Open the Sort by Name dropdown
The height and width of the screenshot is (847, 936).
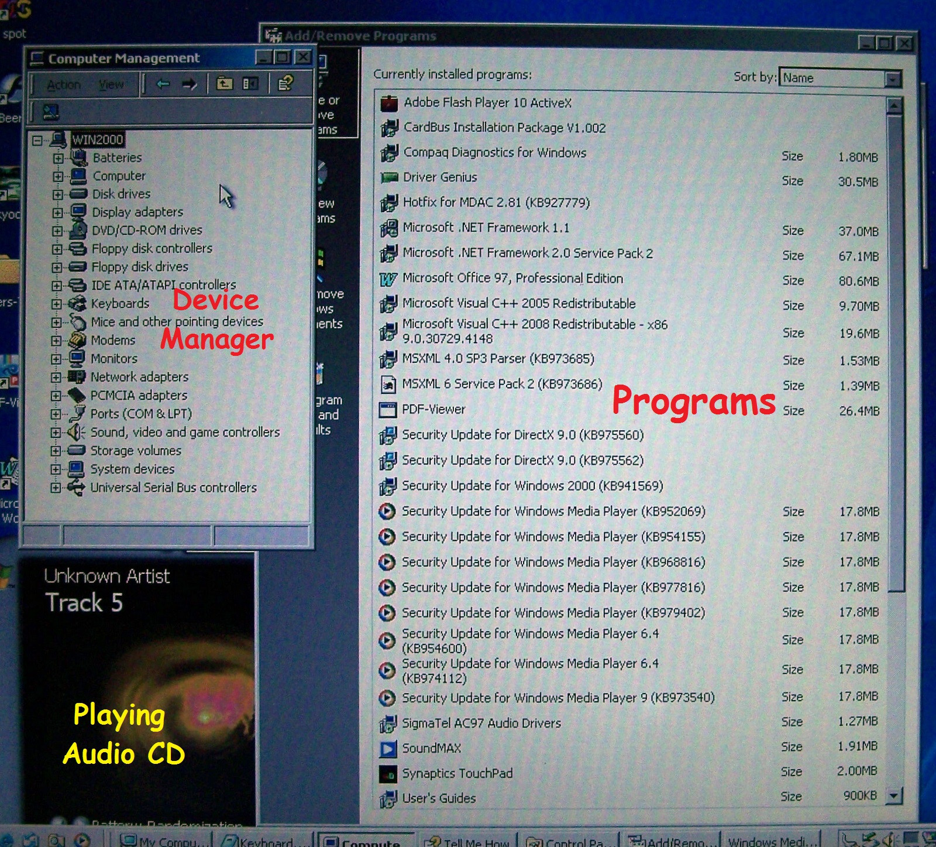pos(892,78)
